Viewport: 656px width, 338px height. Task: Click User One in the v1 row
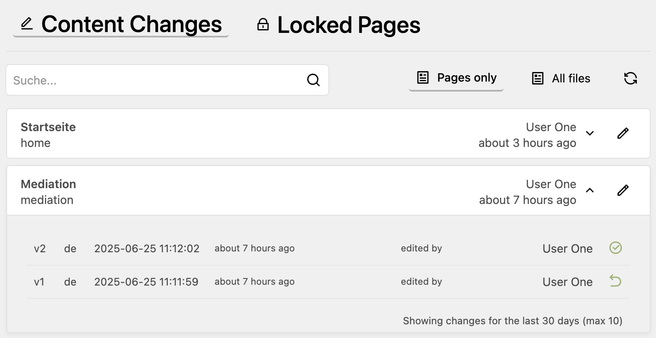tap(567, 282)
